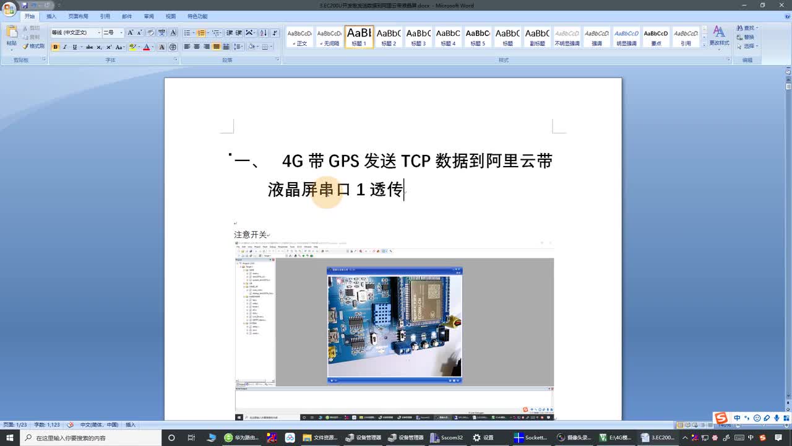Viewport: 792px width, 446px height.
Task: Open the font color dropdown arrow
Action: tap(153, 47)
